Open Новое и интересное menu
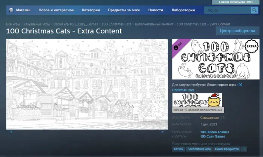The height and width of the screenshot is (157, 263). [56, 10]
